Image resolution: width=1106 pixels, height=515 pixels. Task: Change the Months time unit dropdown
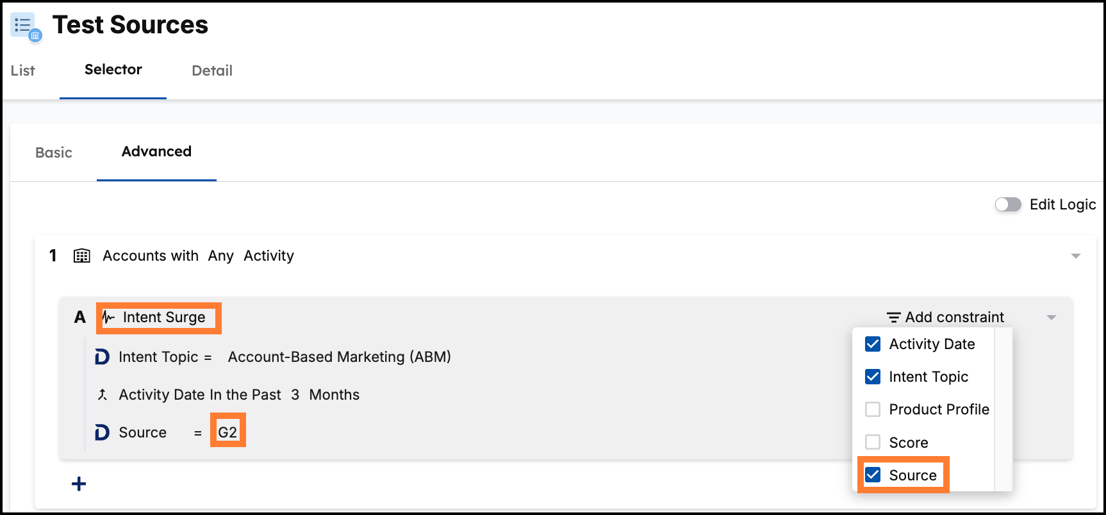tap(334, 395)
